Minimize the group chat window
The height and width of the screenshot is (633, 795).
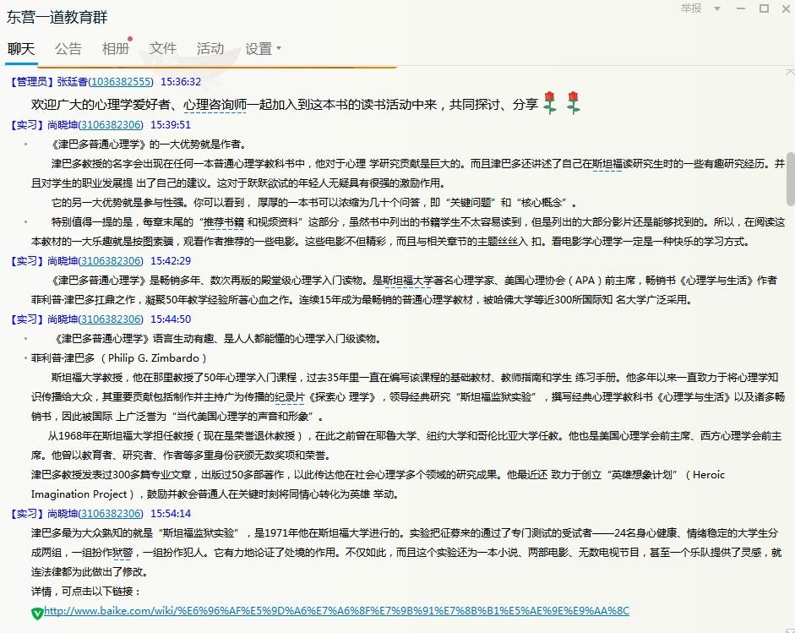741,8
